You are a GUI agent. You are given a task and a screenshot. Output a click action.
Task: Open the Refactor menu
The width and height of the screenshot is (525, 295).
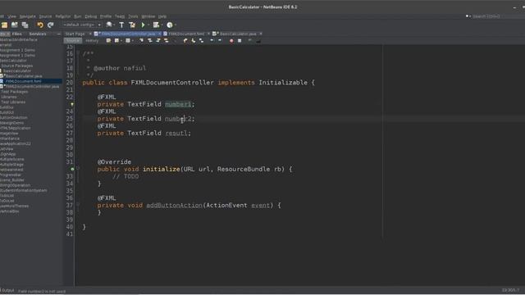63,16
